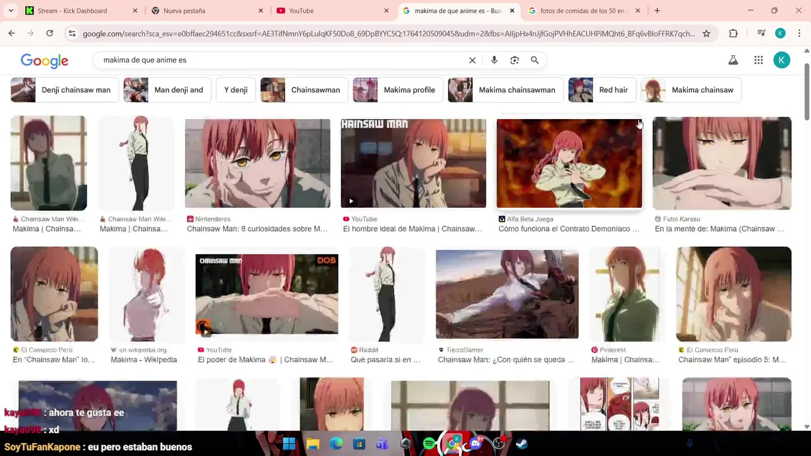
Task: Open a new browser tab
Action: [x=657, y=11]
